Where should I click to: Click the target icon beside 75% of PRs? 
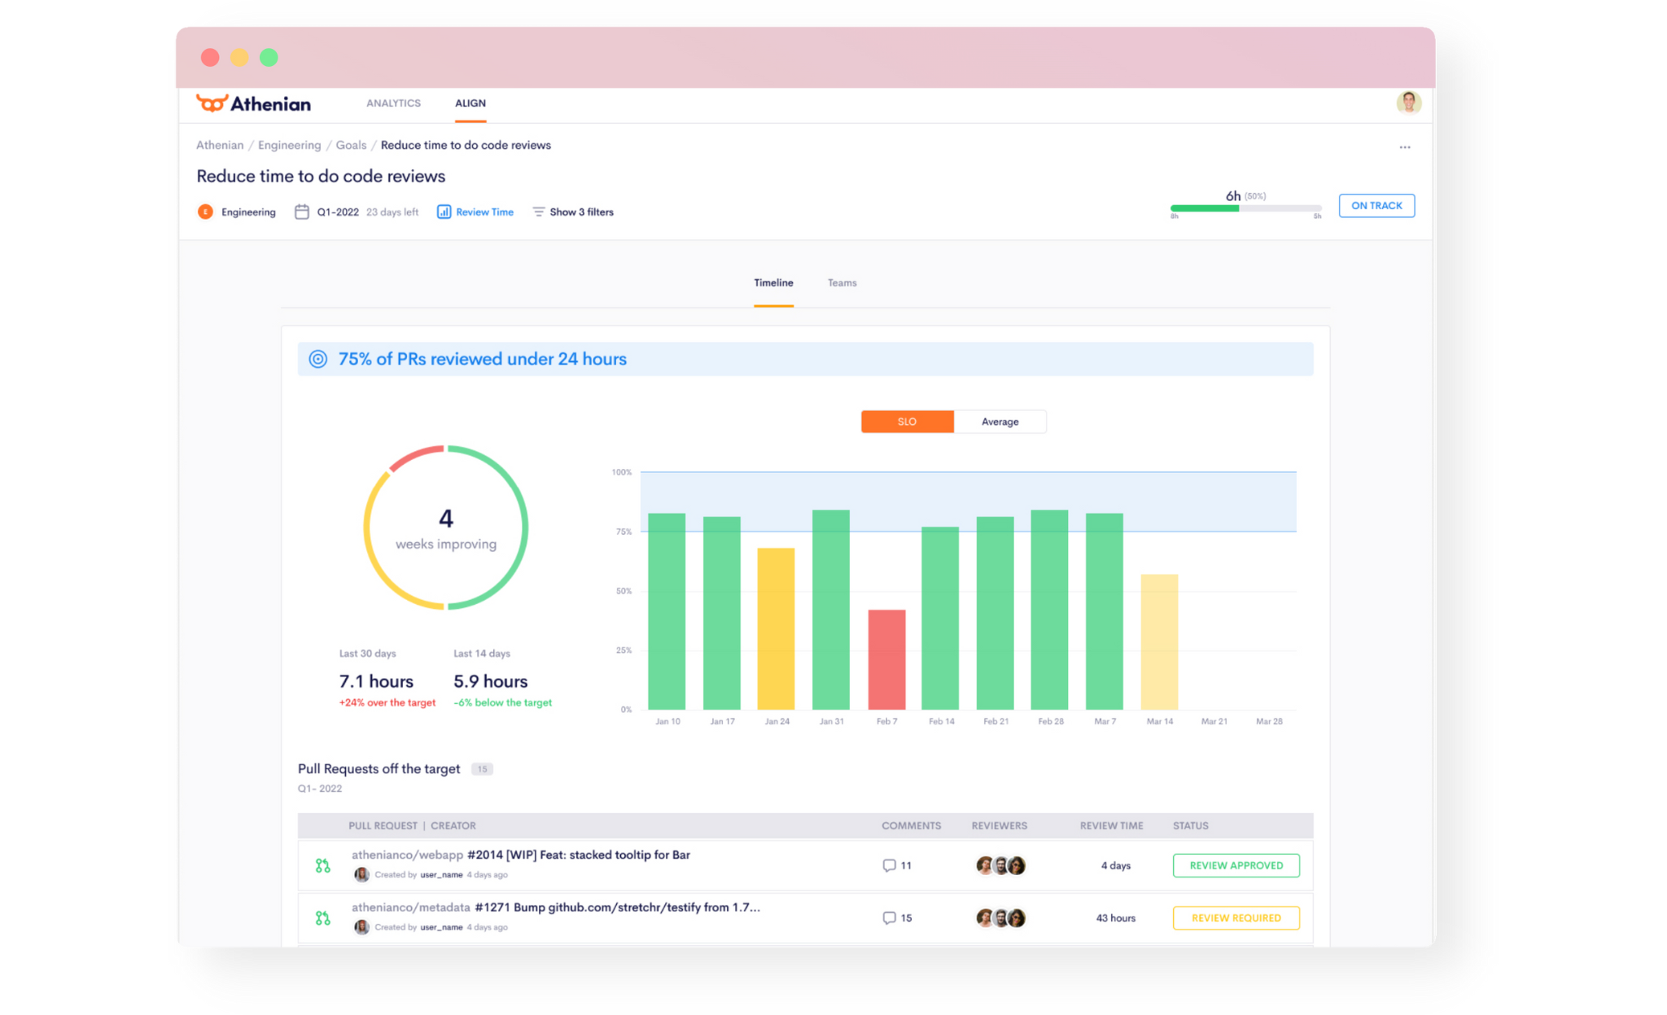coord(318,359)
